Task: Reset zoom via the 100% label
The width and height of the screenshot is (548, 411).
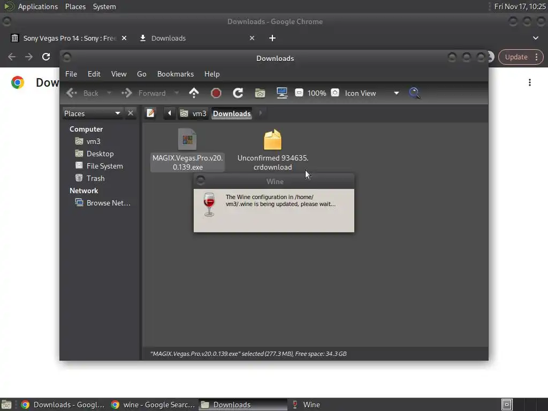Action: tap(317, 93)
